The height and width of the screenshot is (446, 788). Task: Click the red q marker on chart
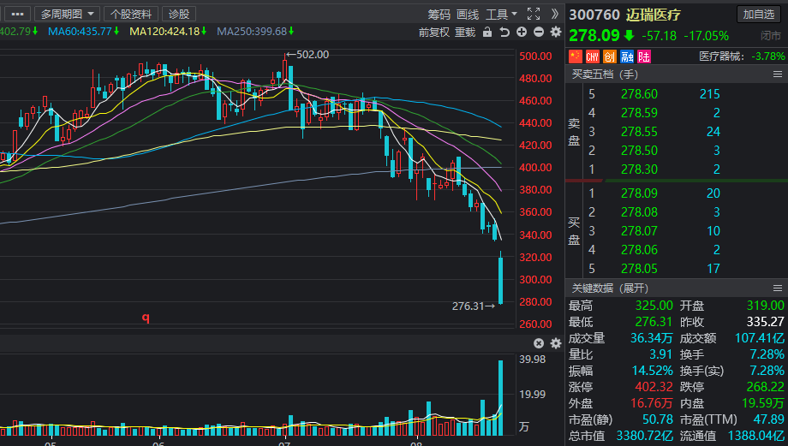pos(146,317)
